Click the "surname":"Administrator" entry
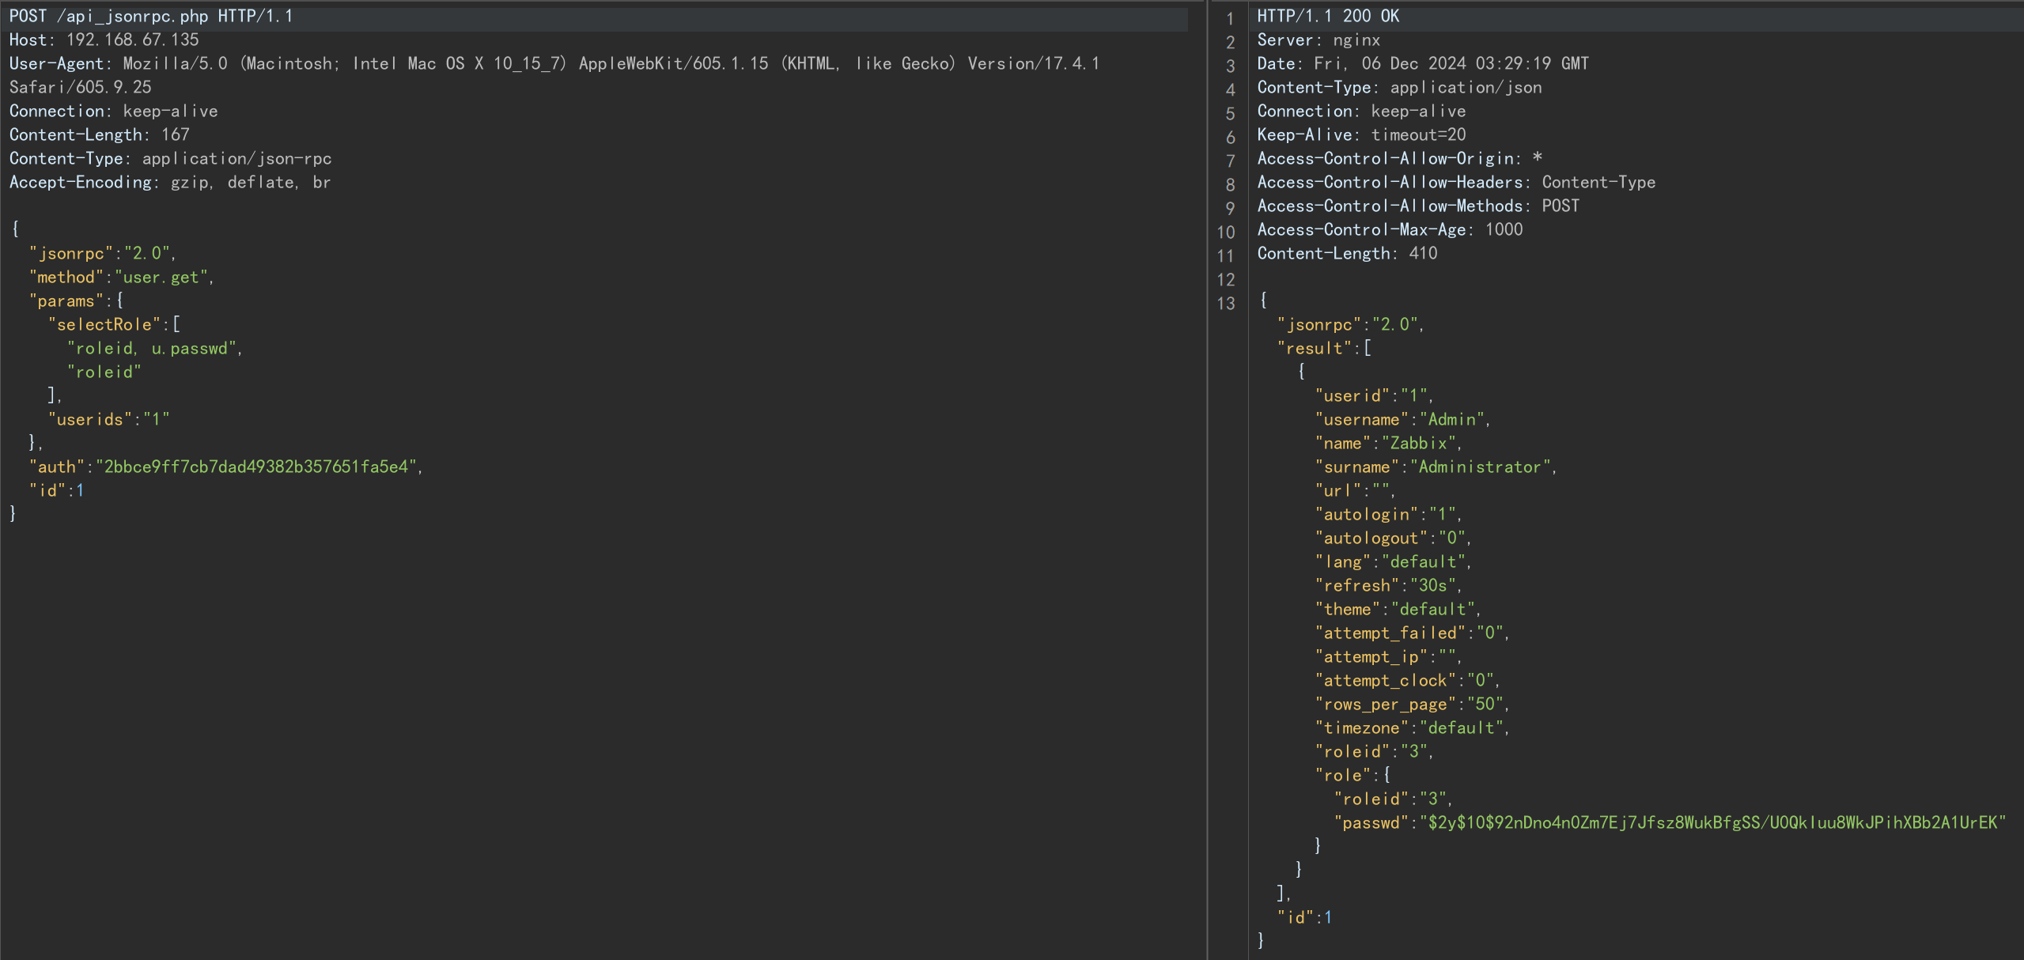Viewport: 2024px width, 960px height. click(x=1433, y=467)
